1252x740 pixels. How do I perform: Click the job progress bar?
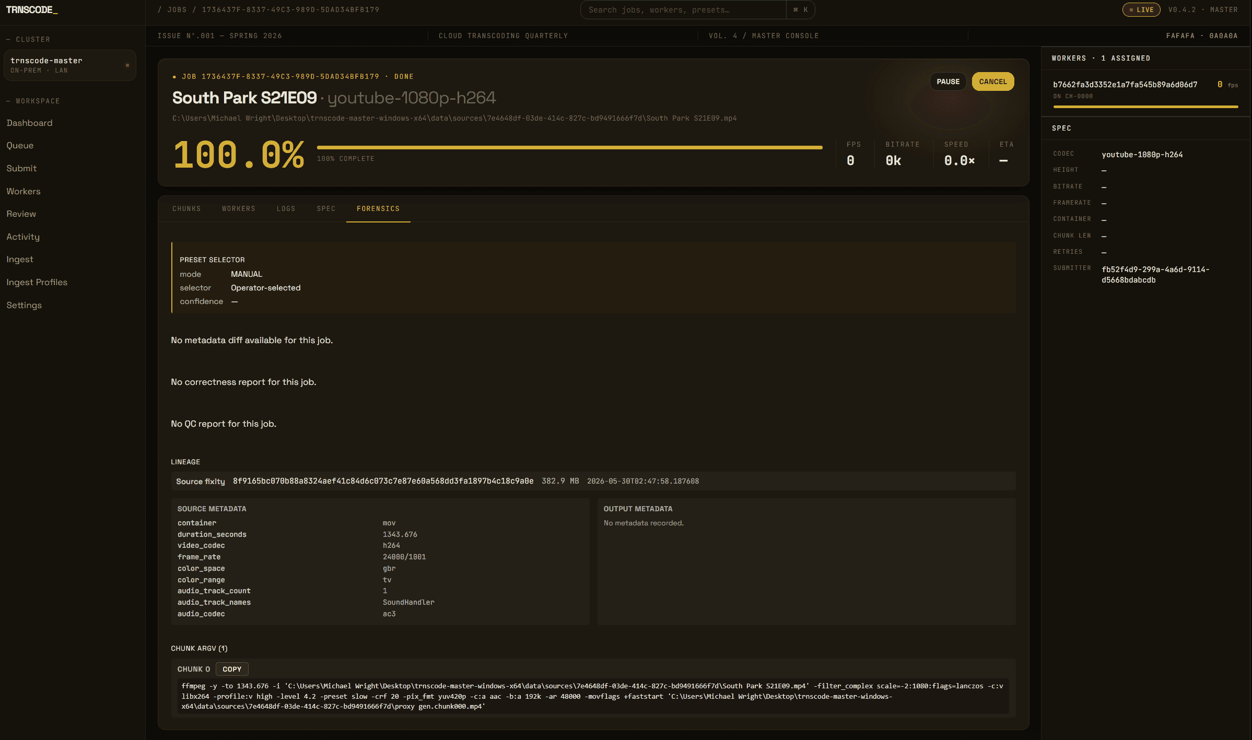click(570, 148)
